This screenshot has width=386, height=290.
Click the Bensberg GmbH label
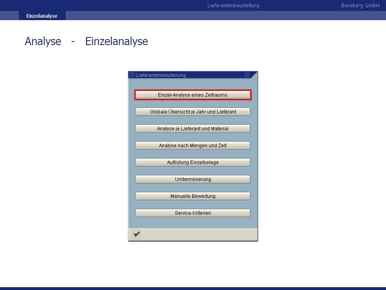click(x=360, y=5)
